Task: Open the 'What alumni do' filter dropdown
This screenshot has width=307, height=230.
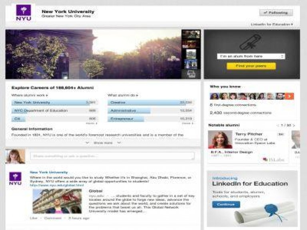Action: pos(124,95)
